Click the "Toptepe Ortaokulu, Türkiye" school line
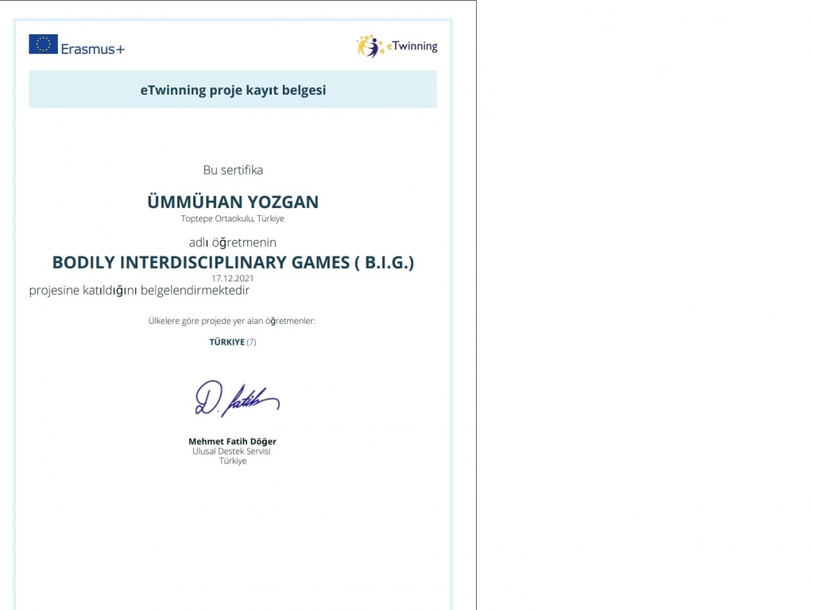The image size is (813, 610). click(x=233, y=218)
